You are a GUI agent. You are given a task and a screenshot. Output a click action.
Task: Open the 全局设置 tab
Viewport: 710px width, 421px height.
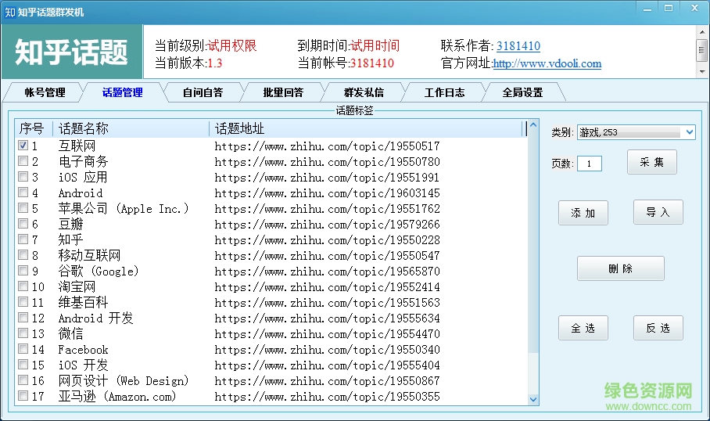tap(522, 92)
